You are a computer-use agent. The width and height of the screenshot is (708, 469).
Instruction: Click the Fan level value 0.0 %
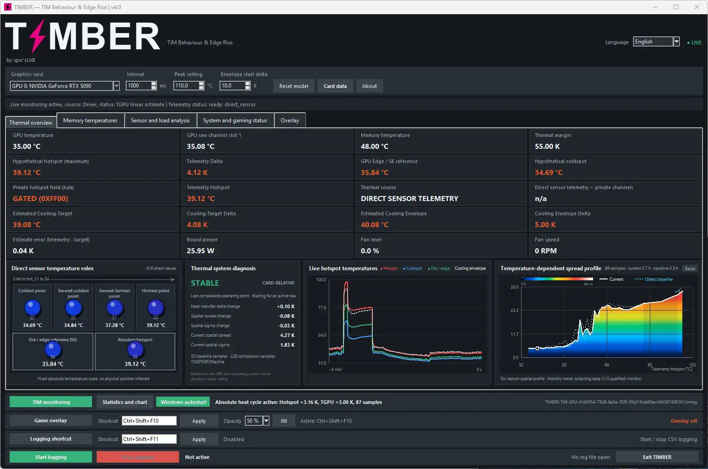tap(370, 251)
